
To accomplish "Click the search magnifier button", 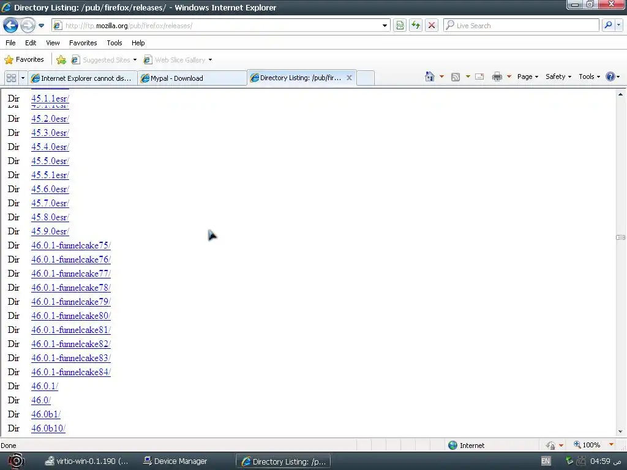I will [x=608, y=25].
